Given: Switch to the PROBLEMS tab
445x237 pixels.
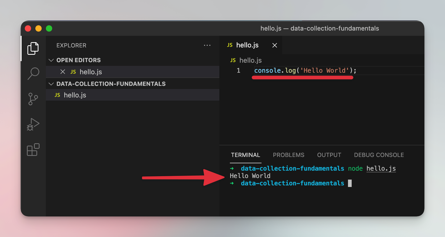Looking at the screenshot, I should (288, 155).
